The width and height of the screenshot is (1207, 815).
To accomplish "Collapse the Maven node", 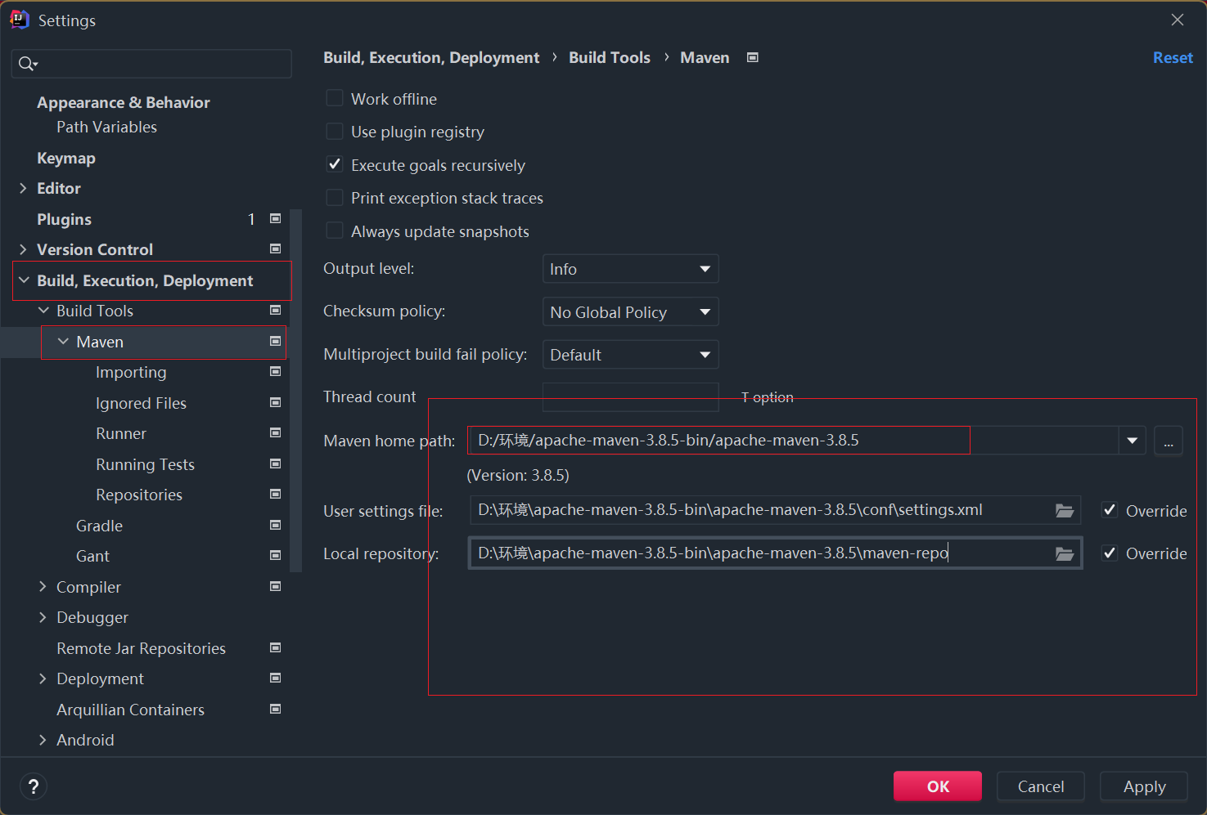I will 63,342.
